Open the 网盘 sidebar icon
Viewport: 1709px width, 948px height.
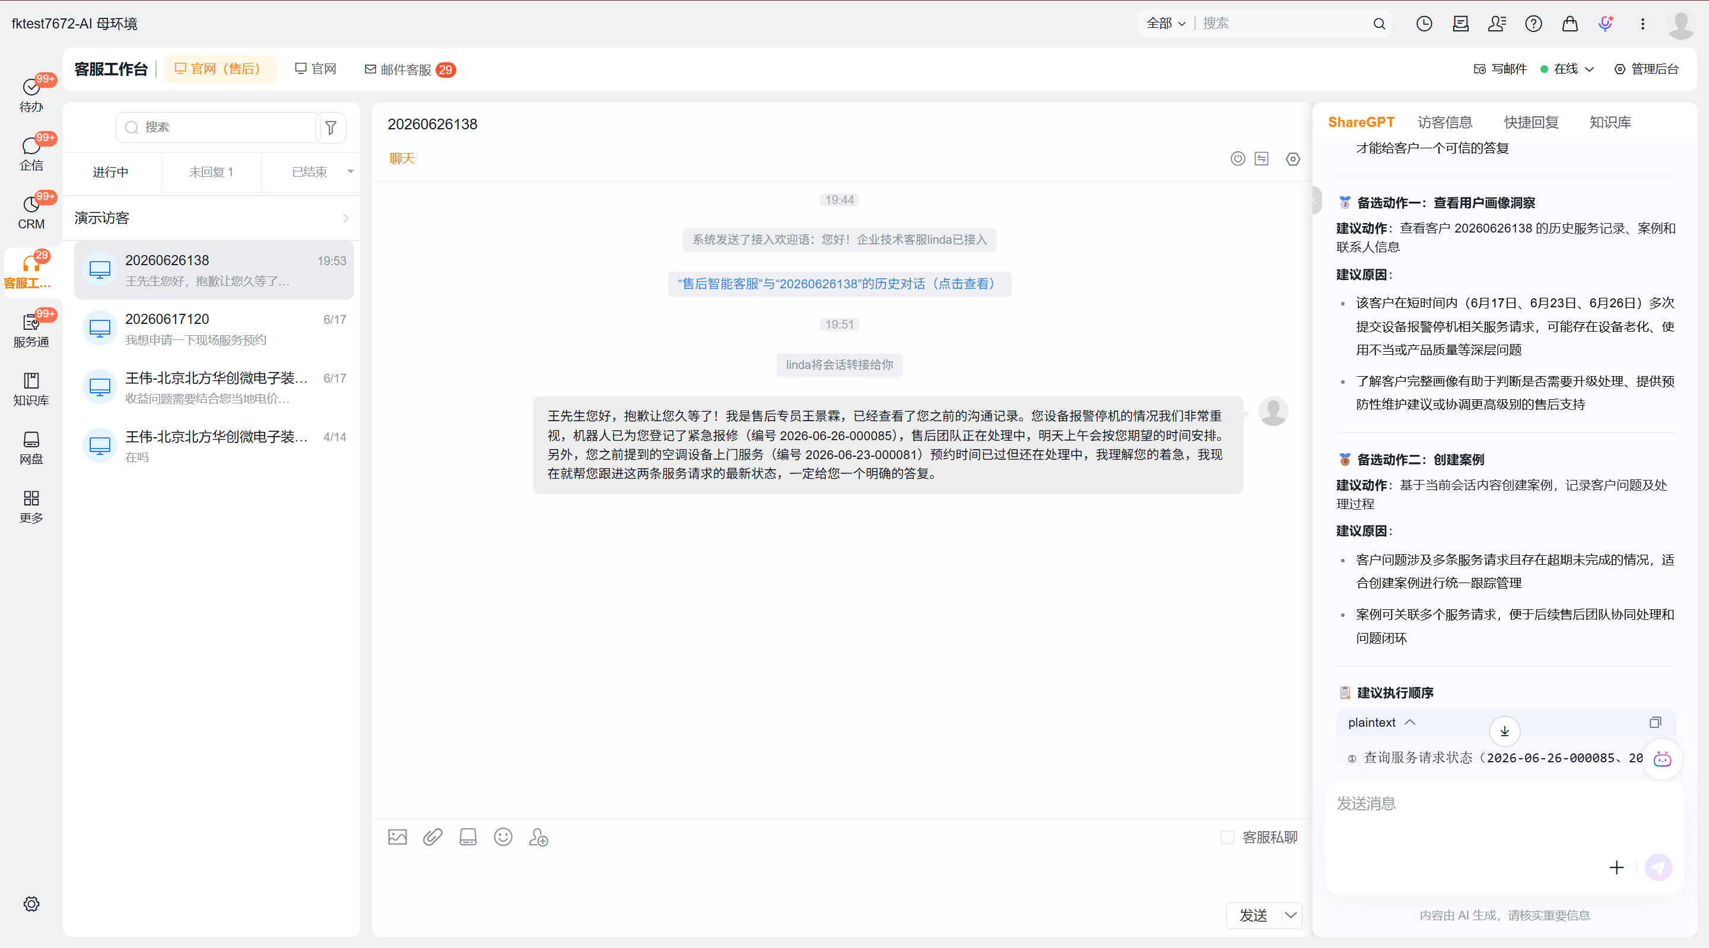(x=31, y=448)
